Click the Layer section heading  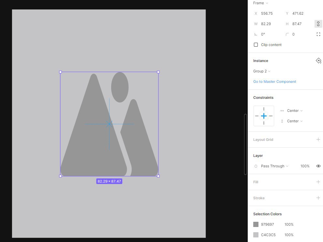(258, 156)
